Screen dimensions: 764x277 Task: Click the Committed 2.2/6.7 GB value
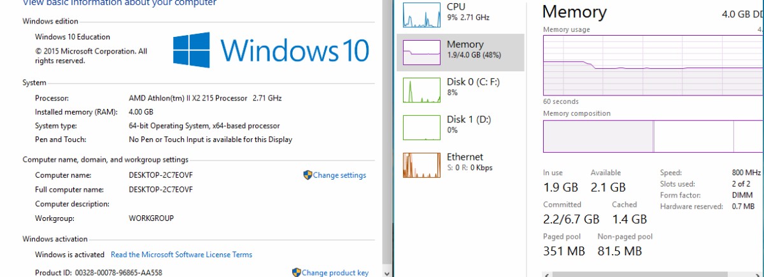(571, 219)
